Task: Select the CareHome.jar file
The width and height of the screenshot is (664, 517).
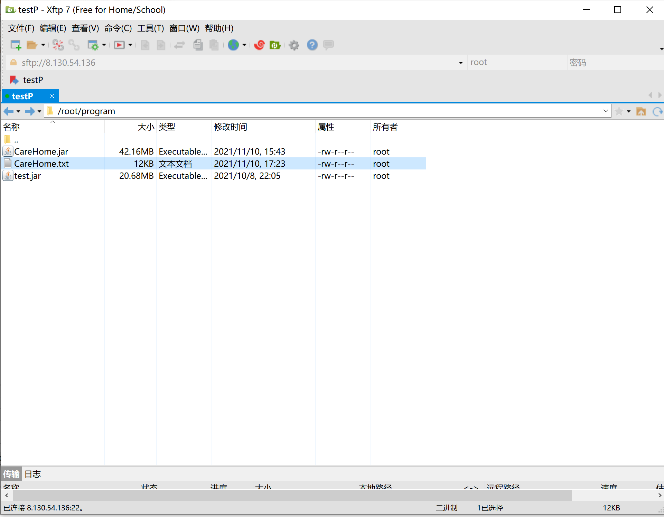Action: 41,151
